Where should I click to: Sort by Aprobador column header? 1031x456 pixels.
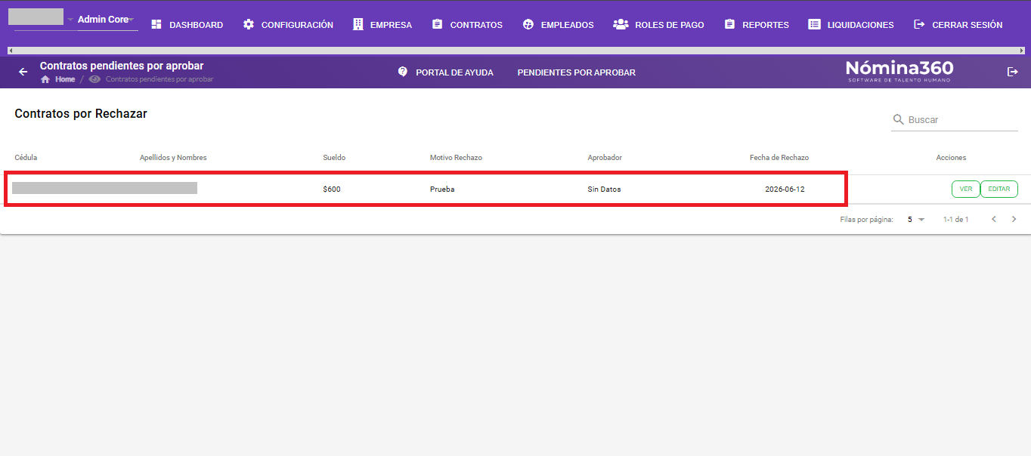pyautogui.click(x=605, y=158)
